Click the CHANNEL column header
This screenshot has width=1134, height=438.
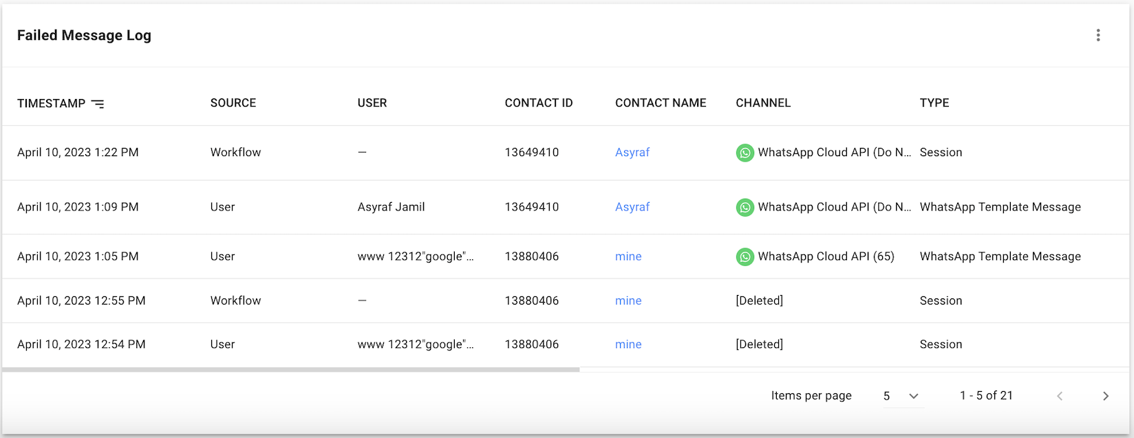coord(762,103)
